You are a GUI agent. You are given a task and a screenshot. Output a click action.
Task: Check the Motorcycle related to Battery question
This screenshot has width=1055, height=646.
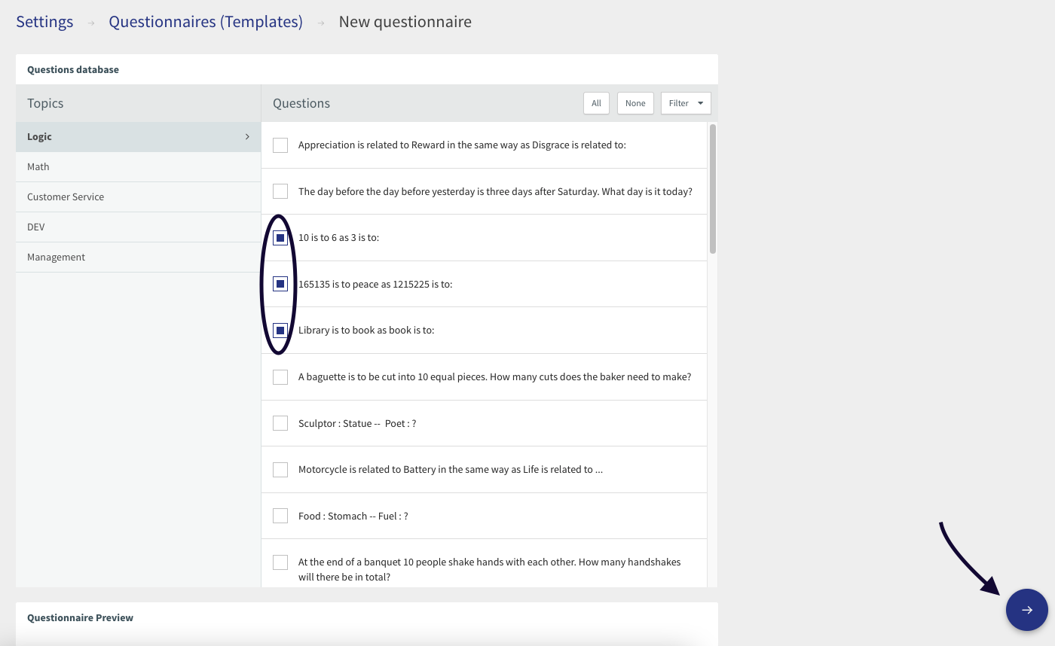pyautogui.click(x=280, y=470)
